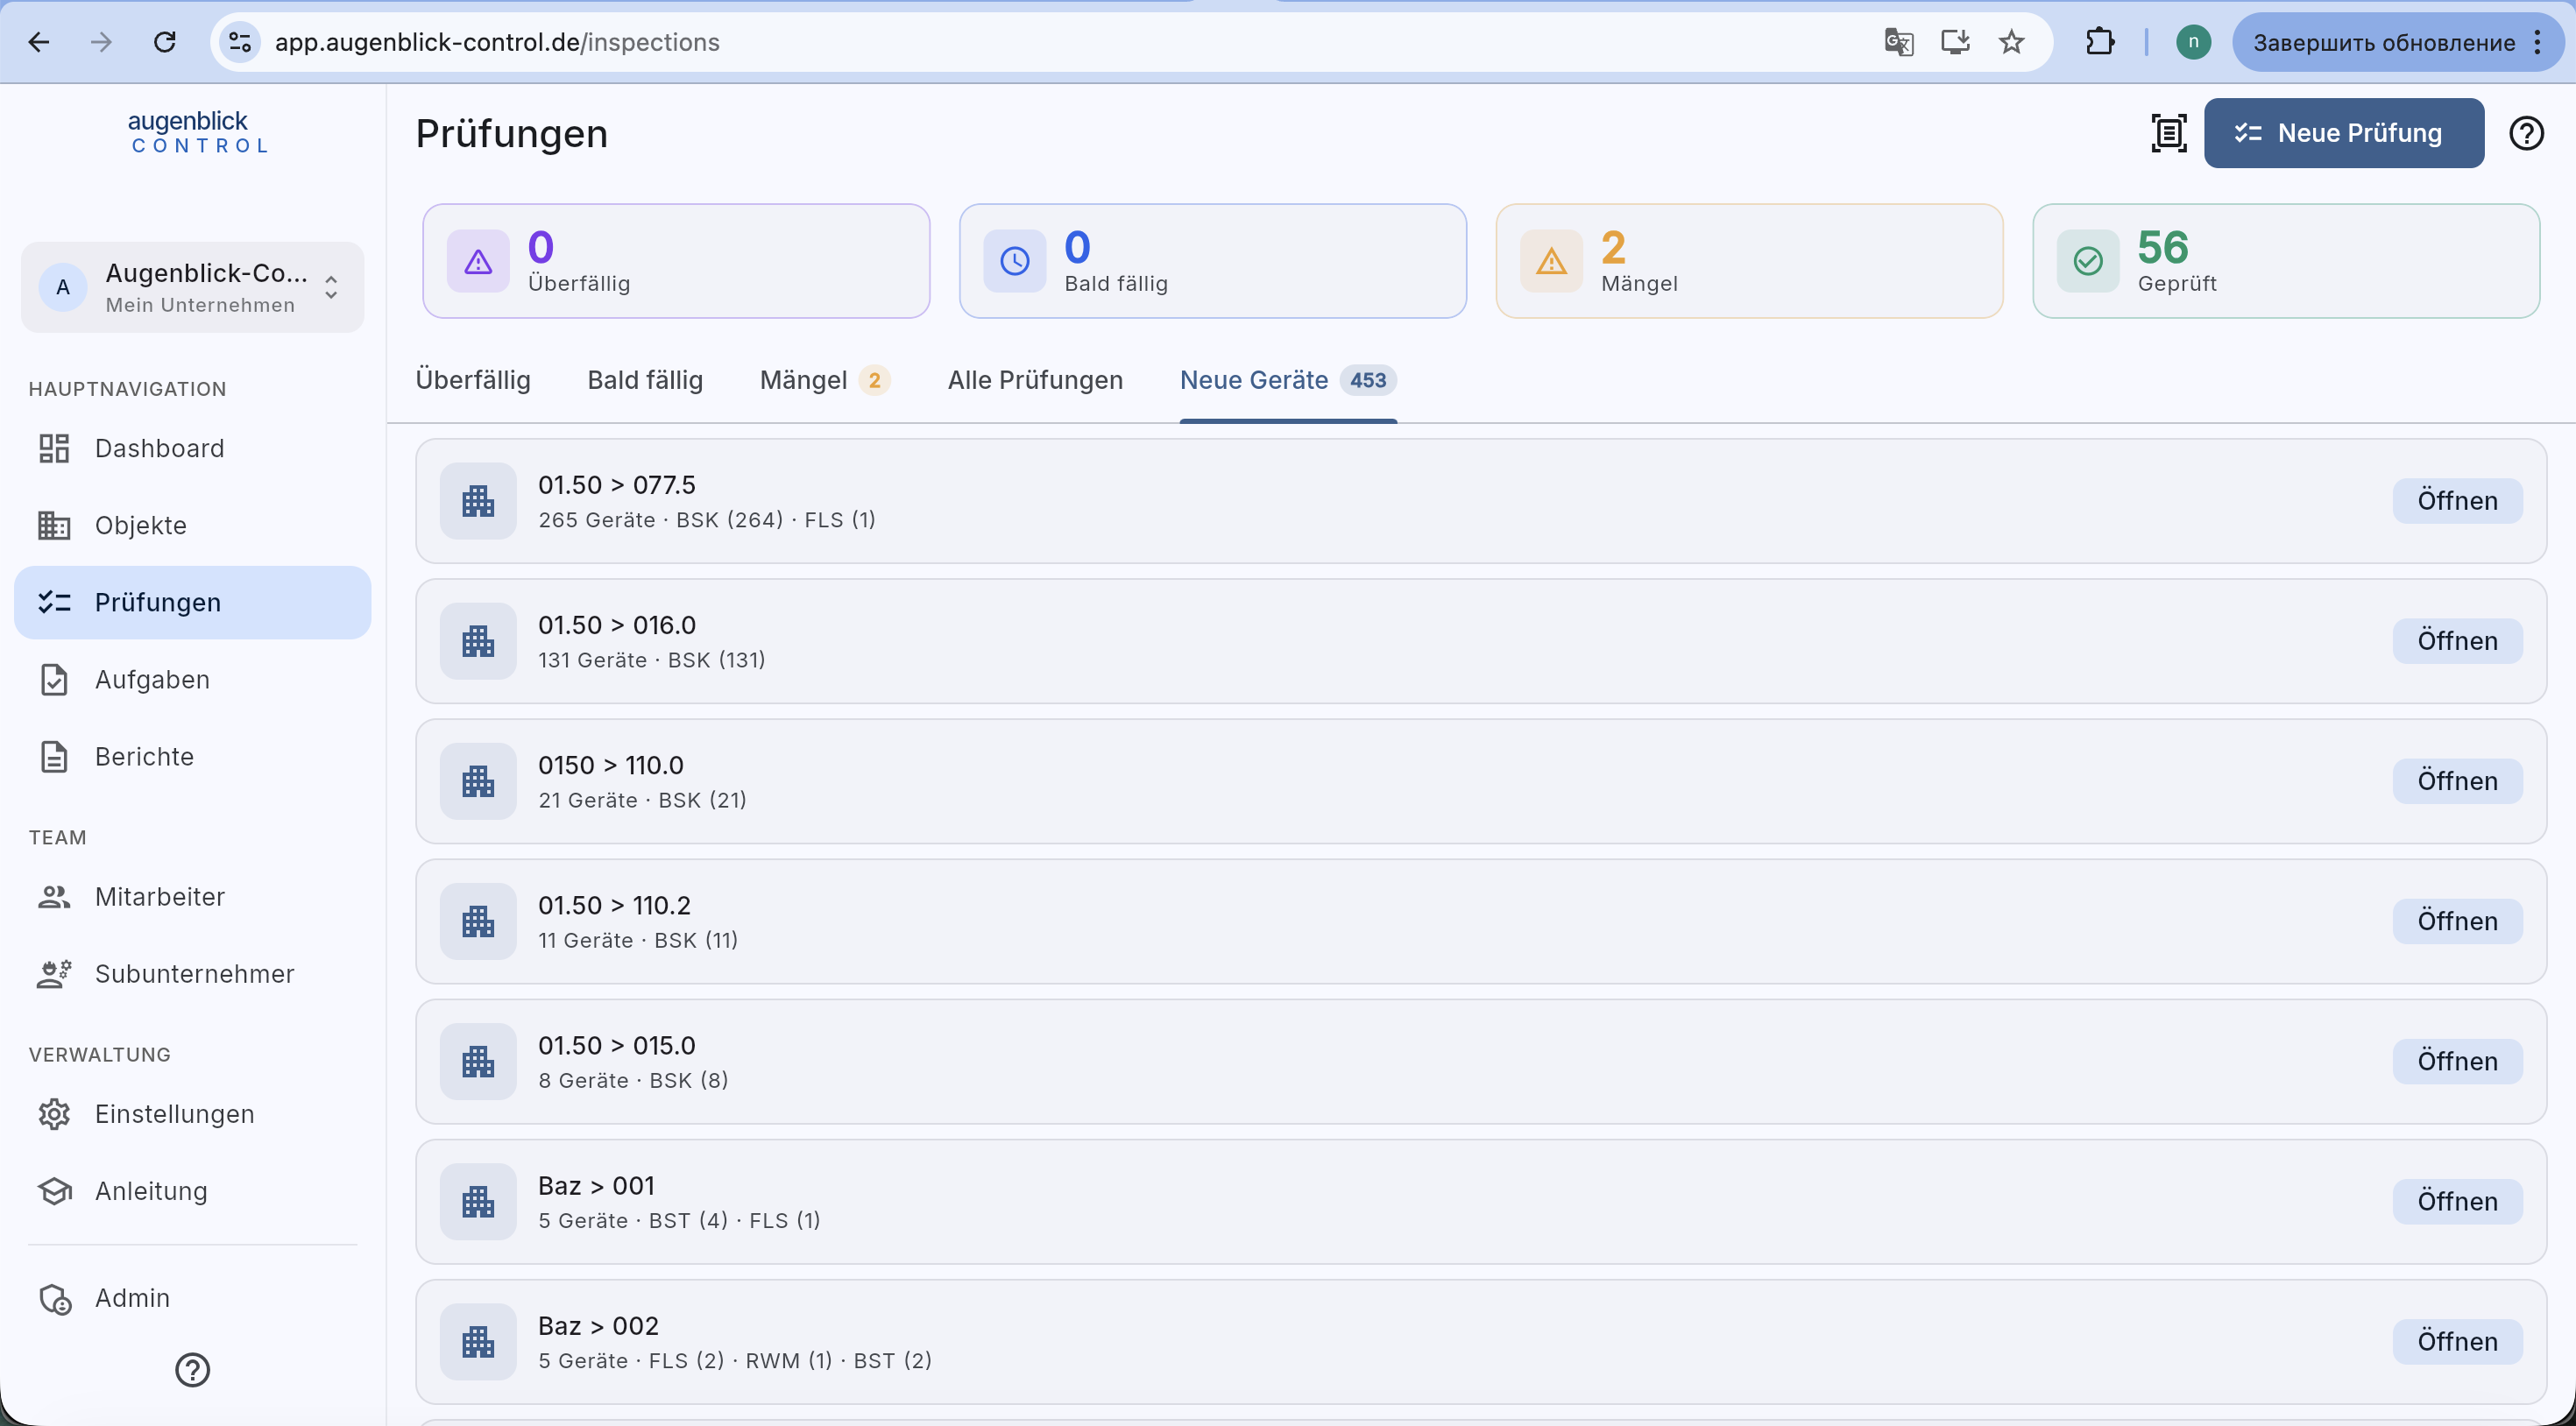Open Berichte in sidebar
The image size is (2576, 1426).
coord(192,756)
